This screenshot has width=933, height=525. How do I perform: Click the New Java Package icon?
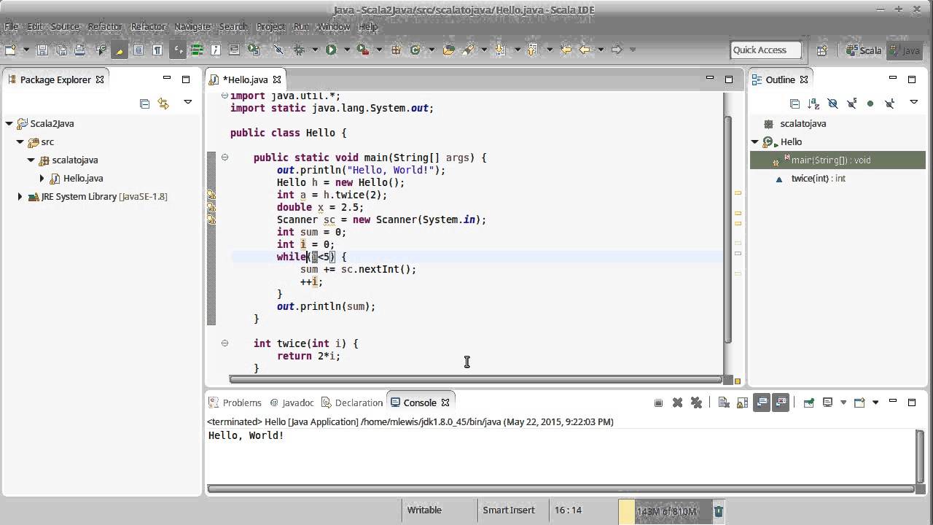[397, 50]
